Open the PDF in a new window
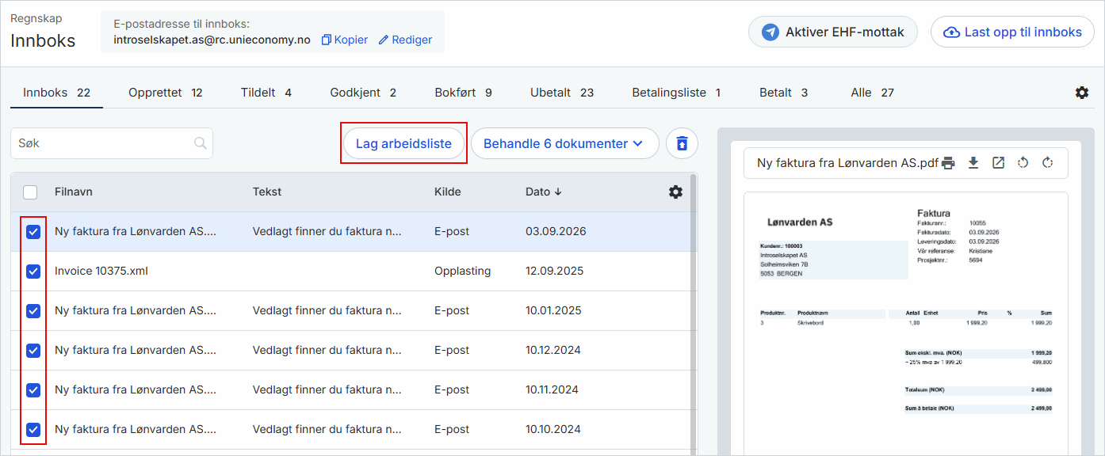The width and height of the screenshot is (1105, 456). (x=999, y=162)
